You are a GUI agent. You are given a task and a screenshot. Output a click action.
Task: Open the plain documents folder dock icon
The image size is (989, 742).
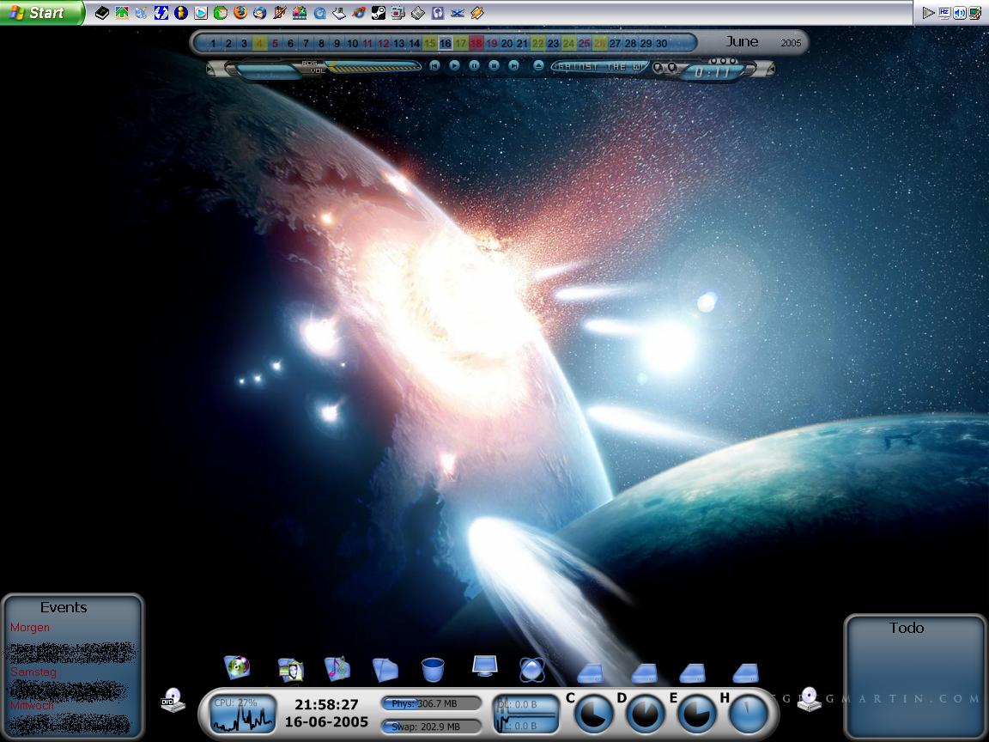385,670
